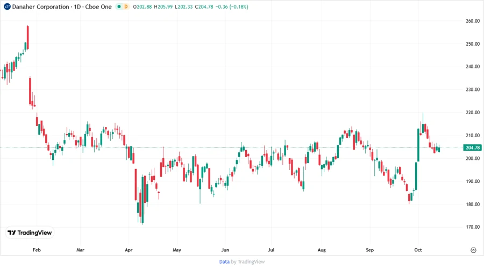Click the 170.00 price scale label
Viewport: 484px width, 268px height.
[472, 227]
